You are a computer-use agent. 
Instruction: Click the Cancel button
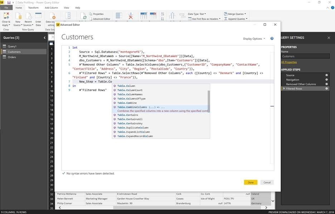[x=267, y=183]
